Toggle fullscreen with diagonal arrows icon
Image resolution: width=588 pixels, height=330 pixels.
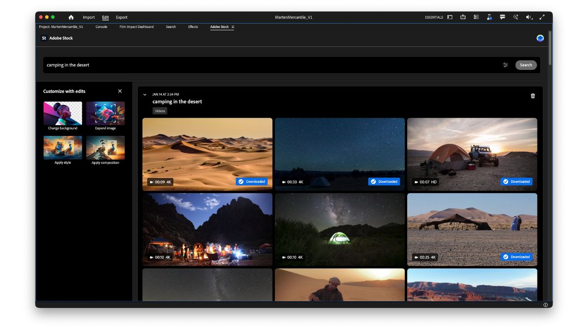542,17
